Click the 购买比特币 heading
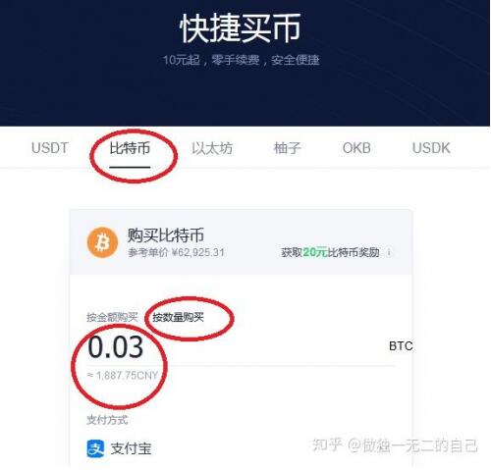 [x=166, y=235]
